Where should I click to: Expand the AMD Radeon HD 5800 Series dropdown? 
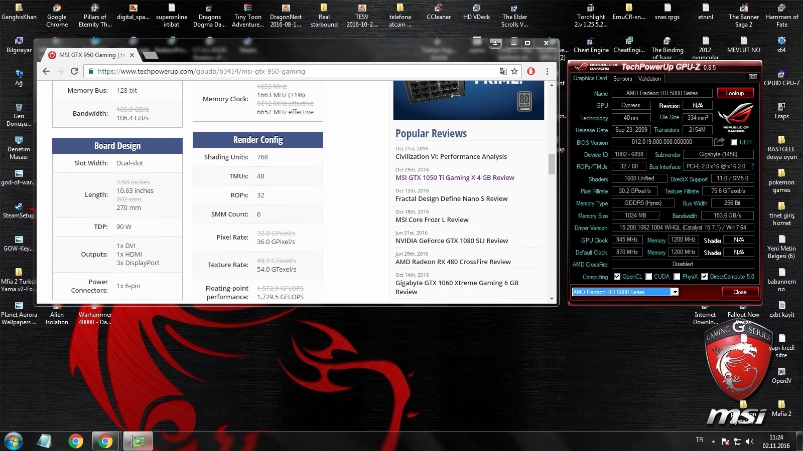pyautogui.click(x=675, y=292)
